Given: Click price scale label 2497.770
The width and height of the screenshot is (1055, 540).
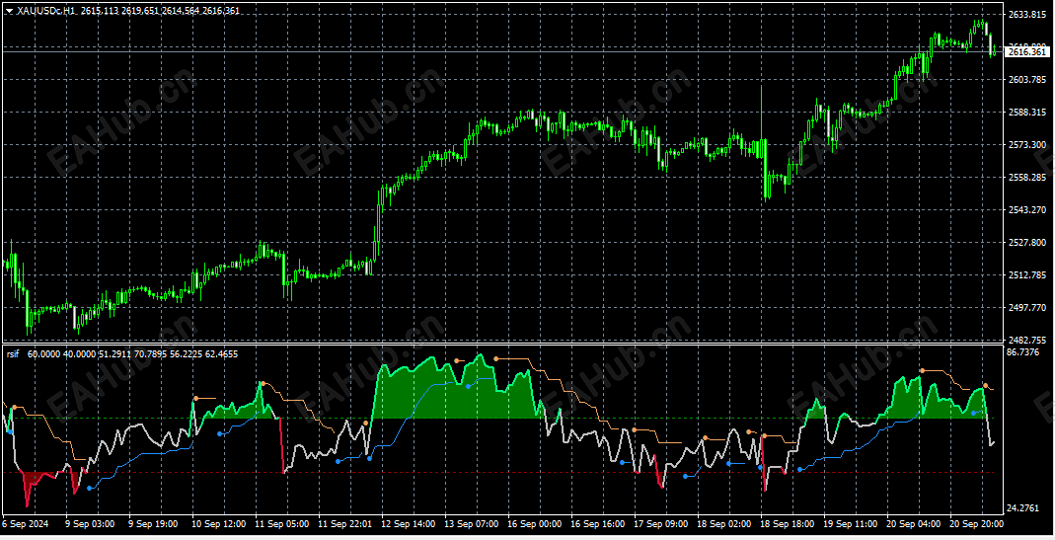Looking at the screenshot, I should click(x=1026, y=307).
